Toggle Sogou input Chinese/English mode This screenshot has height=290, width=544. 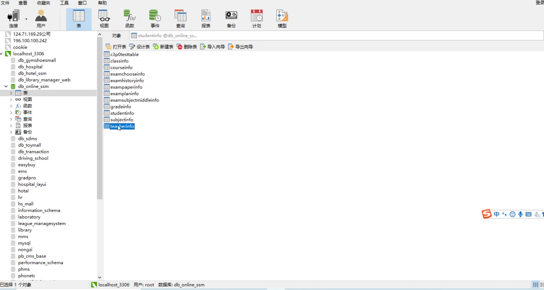click(x=497, y=214)
